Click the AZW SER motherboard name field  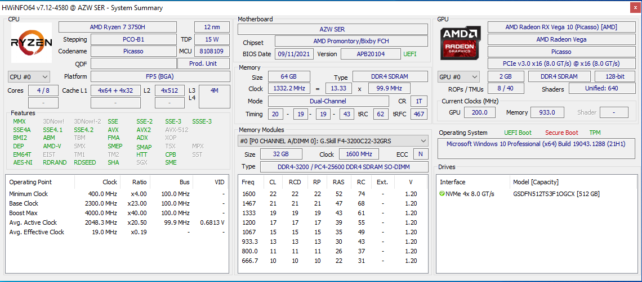pos(333,29)
